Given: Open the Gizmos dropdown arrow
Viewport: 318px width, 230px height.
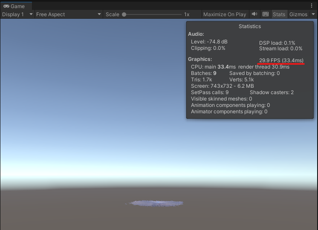Looking at the screenshot, I should pos(313,14).
